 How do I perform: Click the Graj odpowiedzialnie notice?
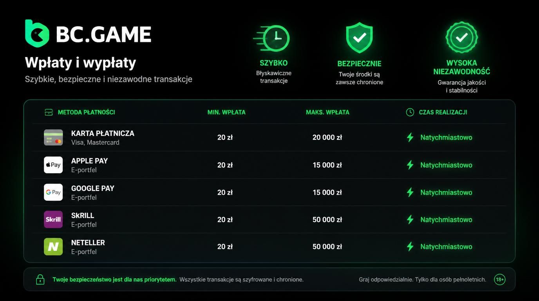point(422,279)
